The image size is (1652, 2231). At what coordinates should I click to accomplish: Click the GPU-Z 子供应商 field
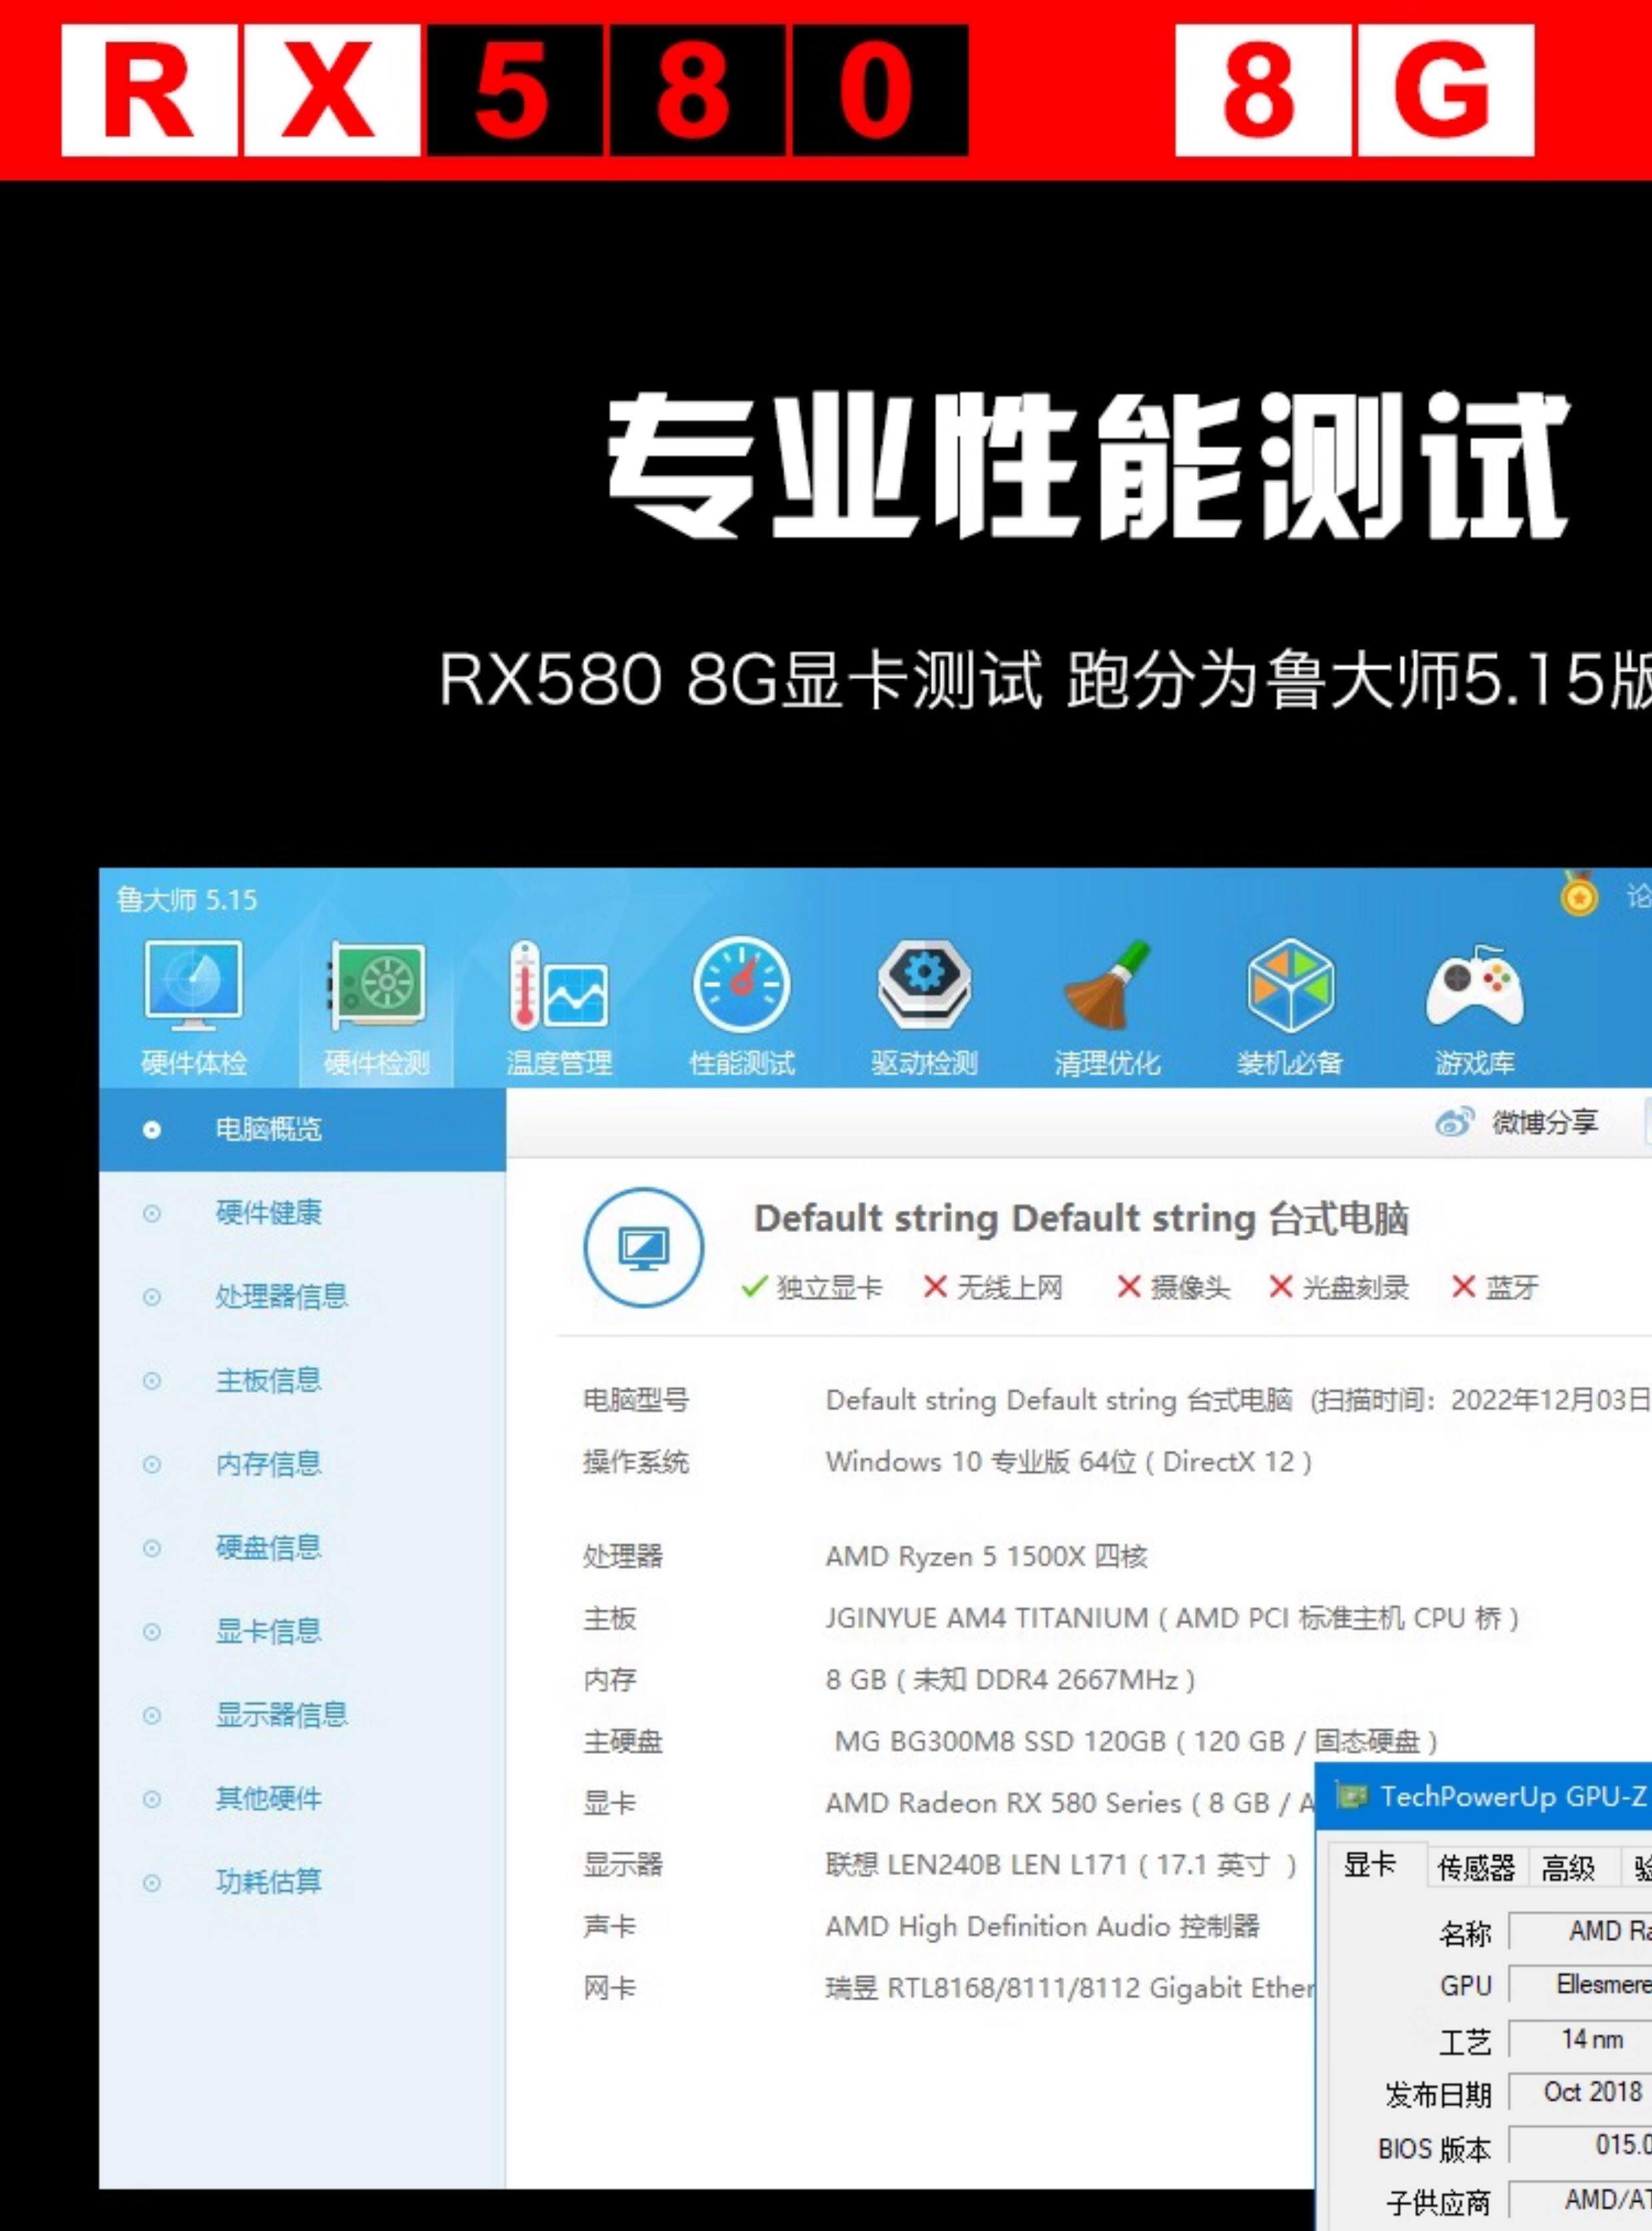pos(1580,2199)
